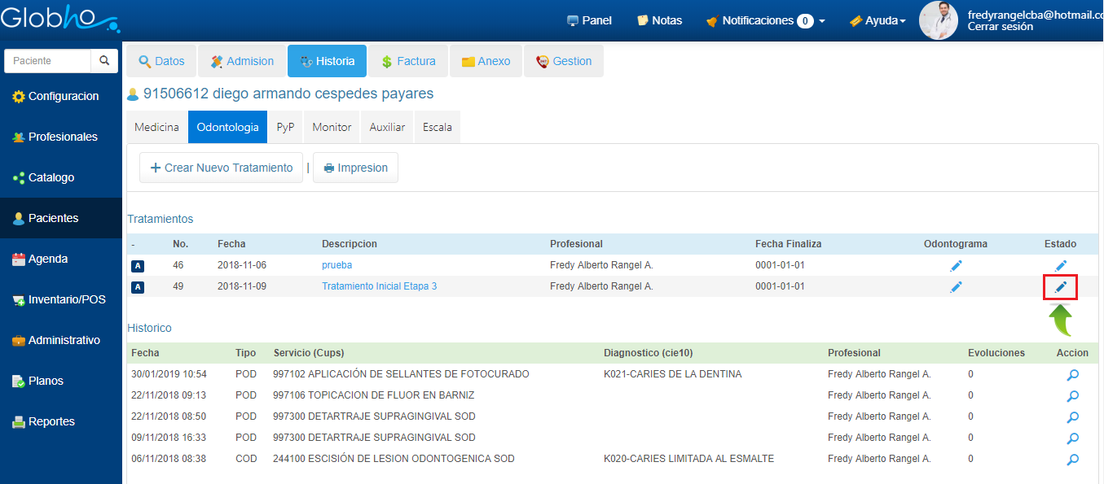Switch to the Factura tab

[x=408, y=61]
